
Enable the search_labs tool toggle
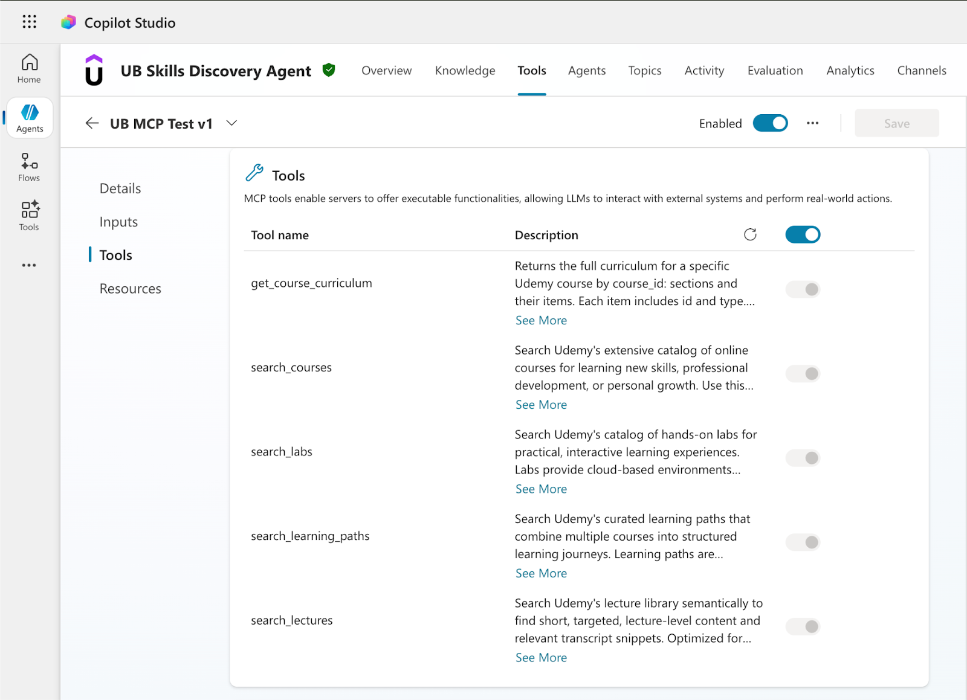point(803,458)
